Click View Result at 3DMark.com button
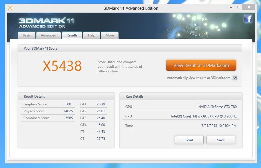 pos(201,65)
